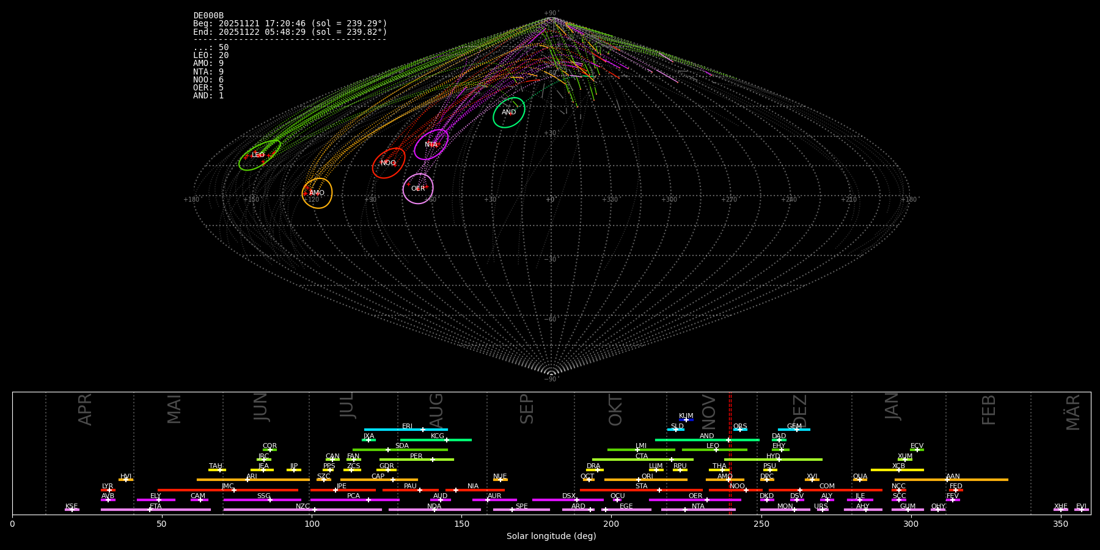The image size is (1100, 550).
Task: Click the 'Solar longitude (deg)' axis label
Action: 551,537
